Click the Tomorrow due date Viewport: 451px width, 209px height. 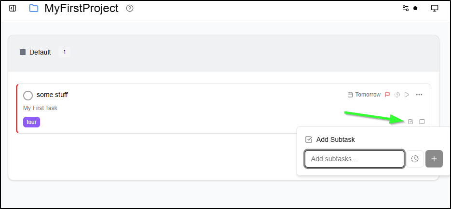pos(364,95)
